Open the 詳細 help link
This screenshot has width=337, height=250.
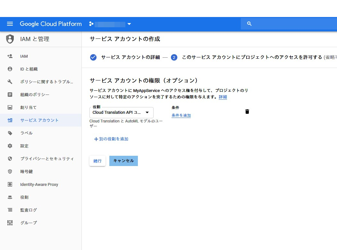click(223, 97)
